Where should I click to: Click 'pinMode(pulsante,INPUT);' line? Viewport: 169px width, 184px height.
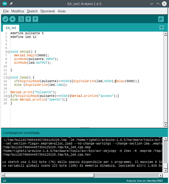click(36, 59)
